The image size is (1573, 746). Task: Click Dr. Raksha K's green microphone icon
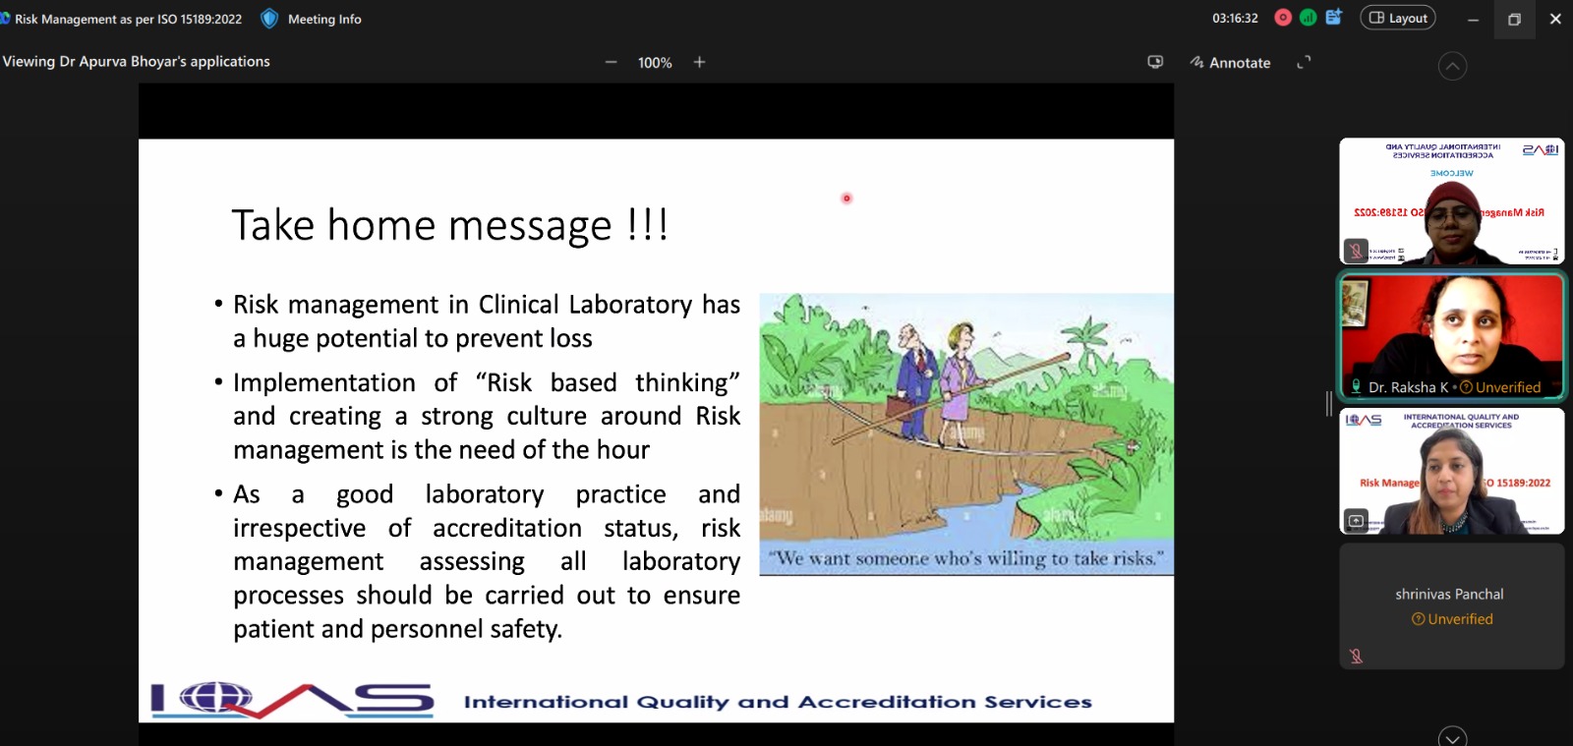[1357, 387]
